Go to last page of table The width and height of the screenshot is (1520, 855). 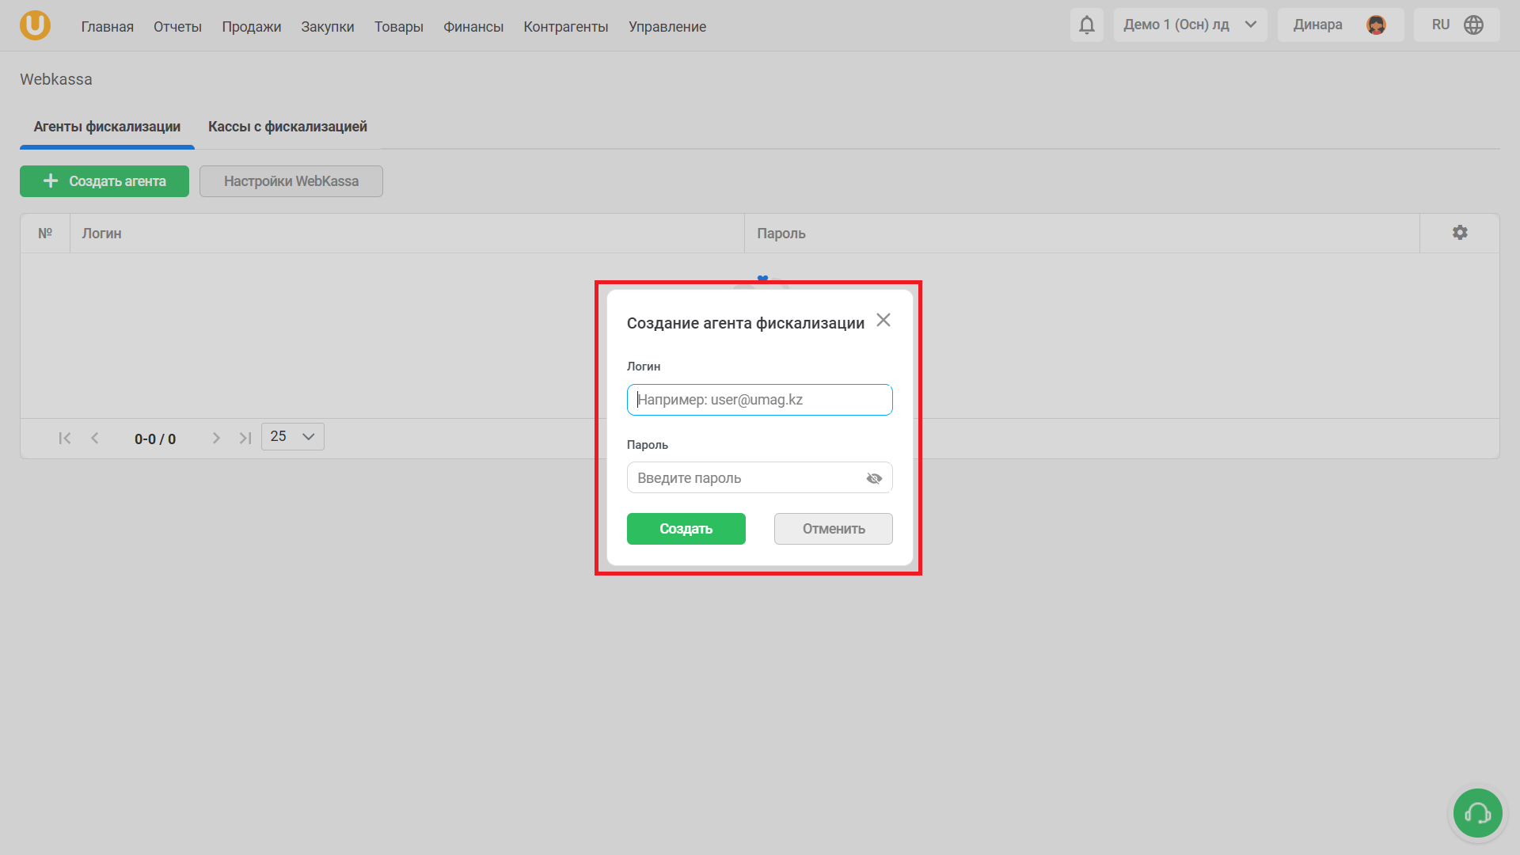tap(245, 439)
